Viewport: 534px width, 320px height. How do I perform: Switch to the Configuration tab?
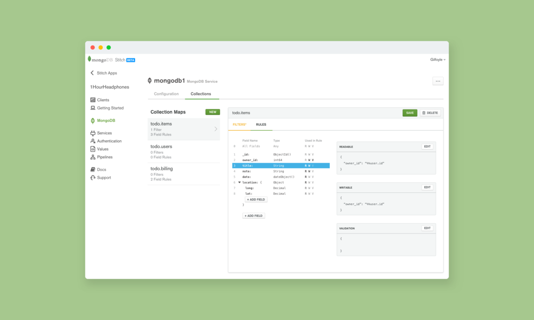coord(166,94)
